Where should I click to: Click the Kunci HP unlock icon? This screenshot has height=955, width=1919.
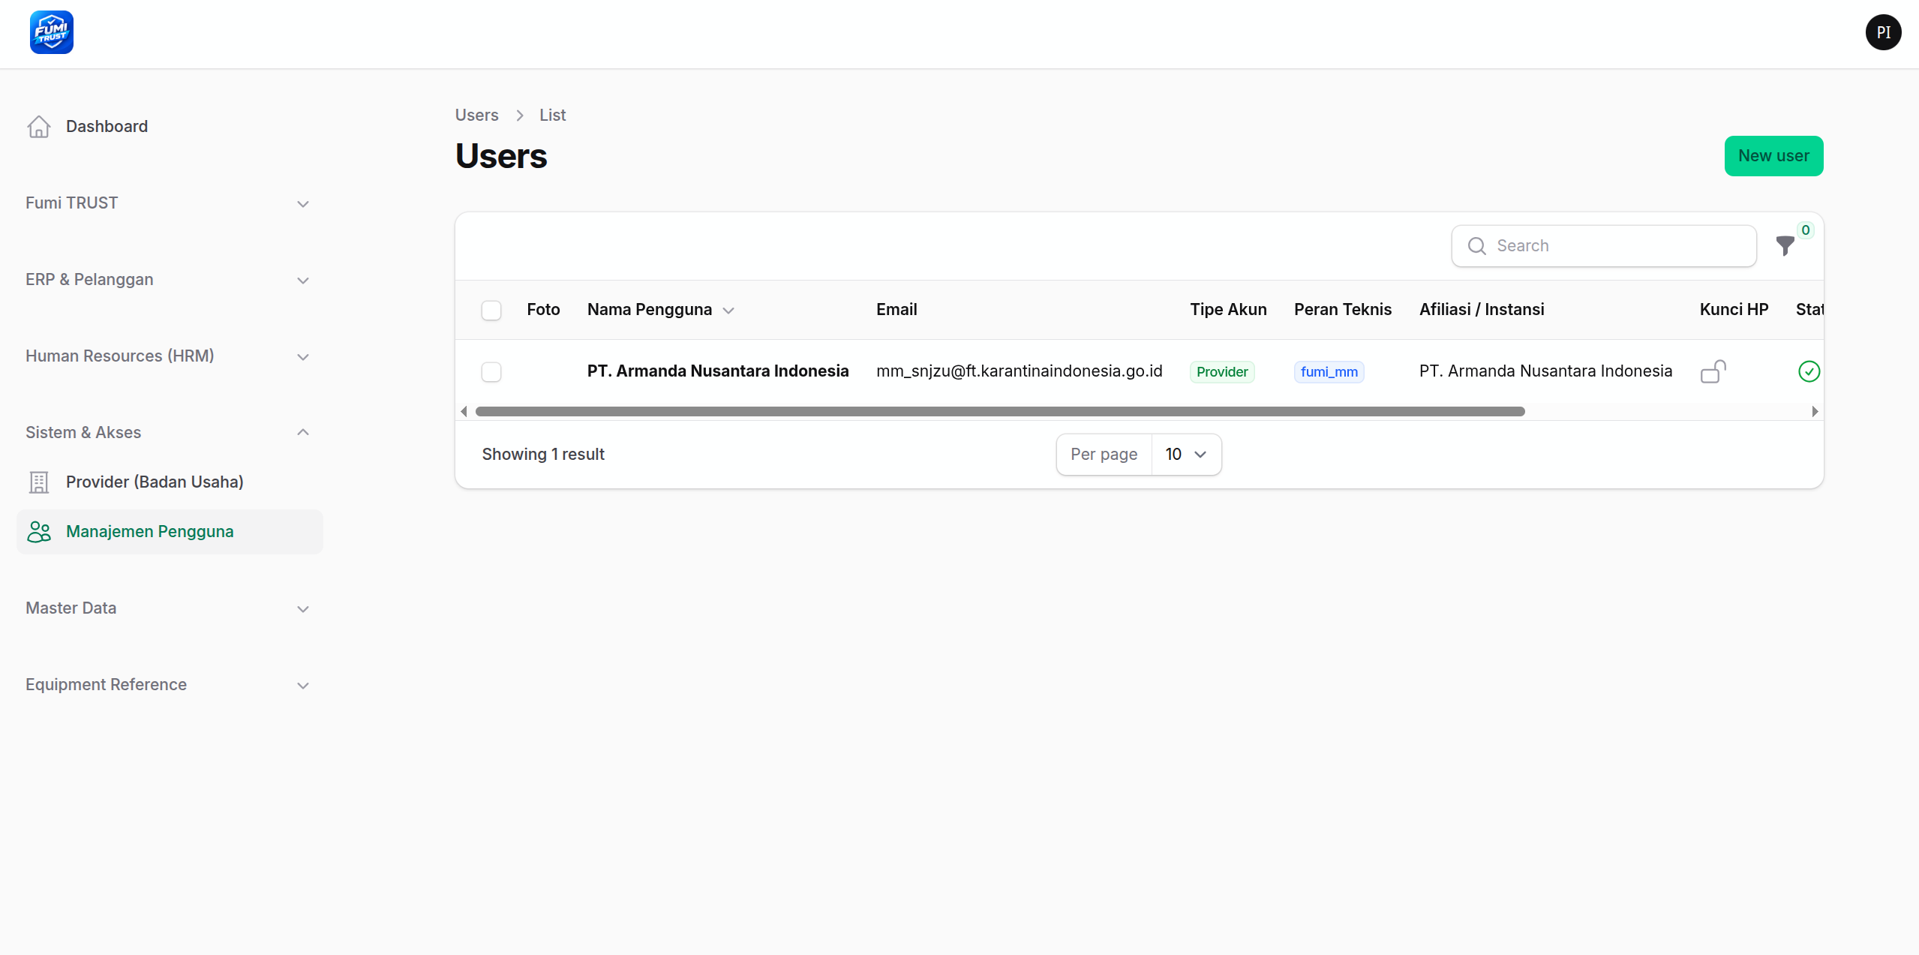1713,371
